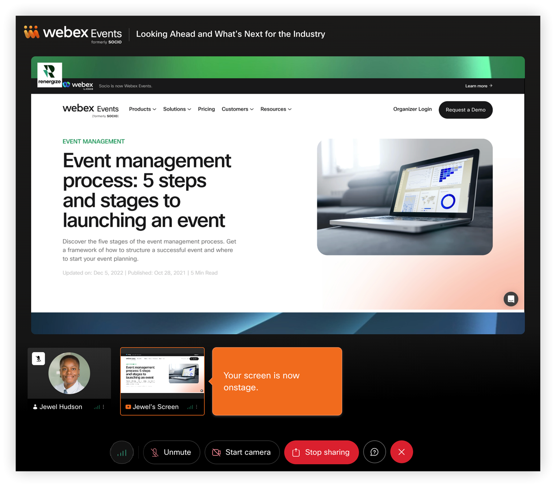Click the 'Updated on: Dec 5, 2022' text
556x487 pixels.
click(93, 273)
